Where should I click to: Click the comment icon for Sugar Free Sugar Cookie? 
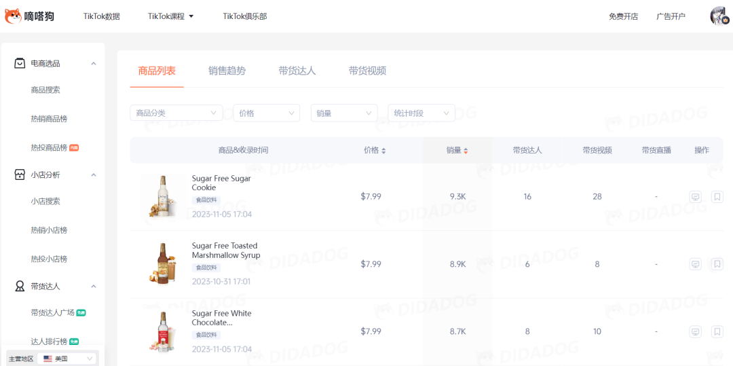coord(695,197)
